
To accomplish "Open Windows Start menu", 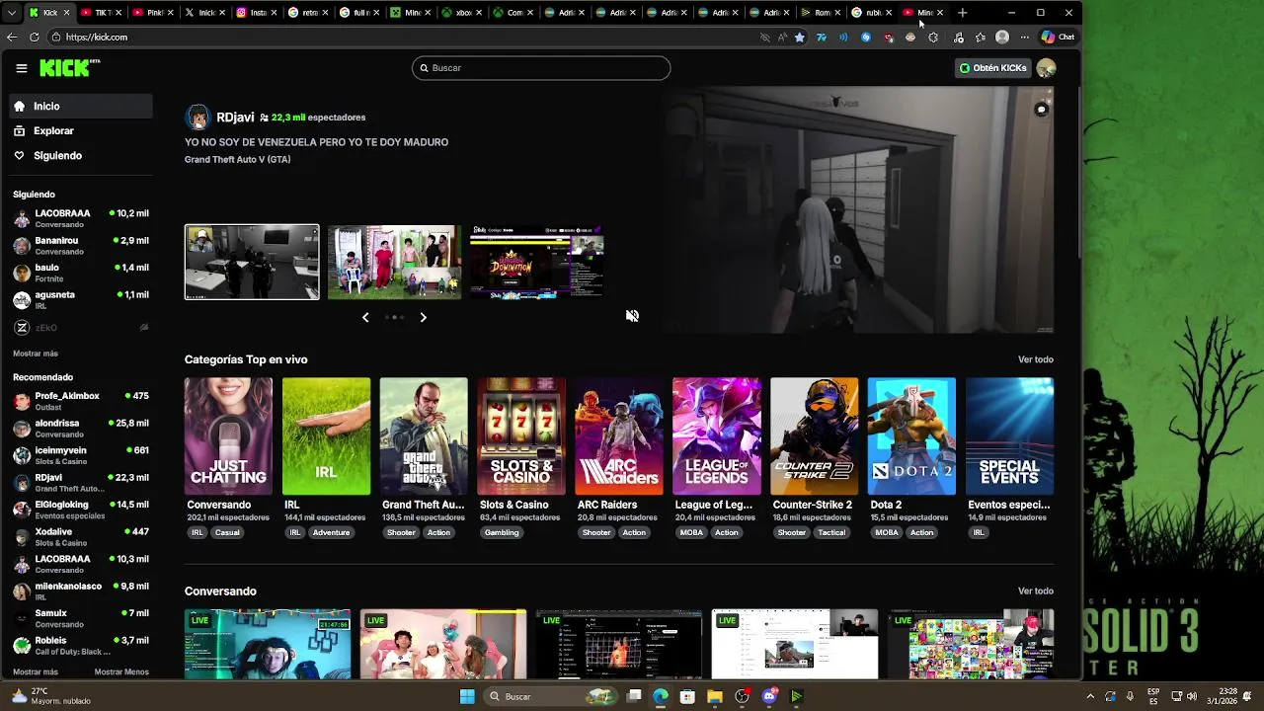I will [x=467, y=696].
